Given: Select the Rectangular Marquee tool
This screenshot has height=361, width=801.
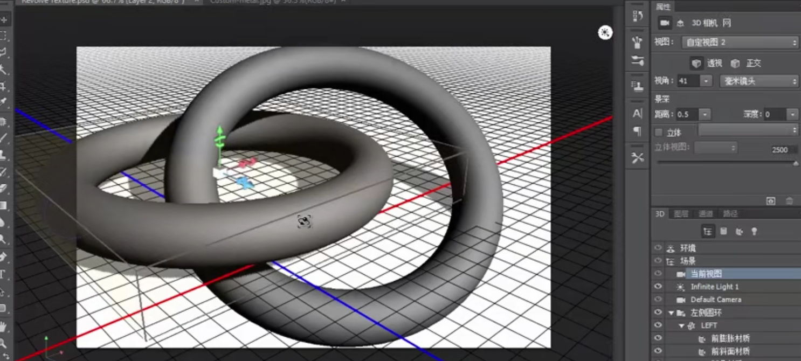Looking at the screenshot, I should (x=3, y=36).
